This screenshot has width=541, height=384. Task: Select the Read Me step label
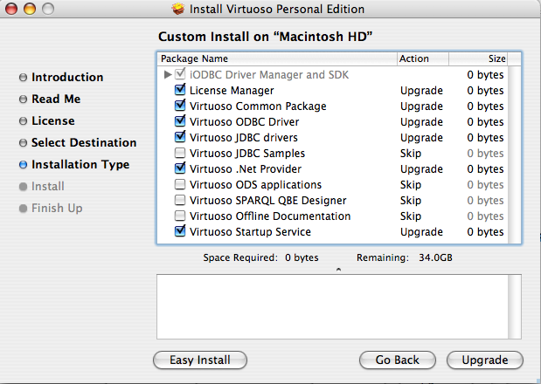(56, 99)
